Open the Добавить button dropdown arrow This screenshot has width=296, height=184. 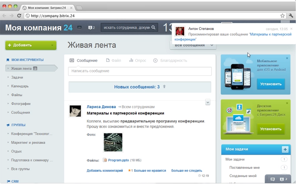(x=53, y=46)
